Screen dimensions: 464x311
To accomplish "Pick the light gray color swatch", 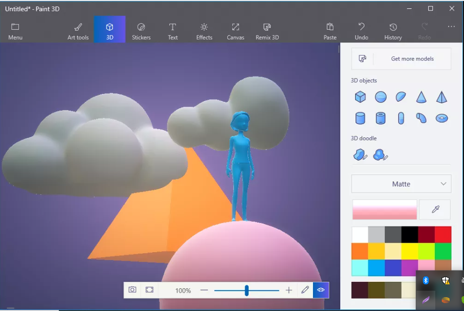I will pyautogui.click(x=376, y=234).
